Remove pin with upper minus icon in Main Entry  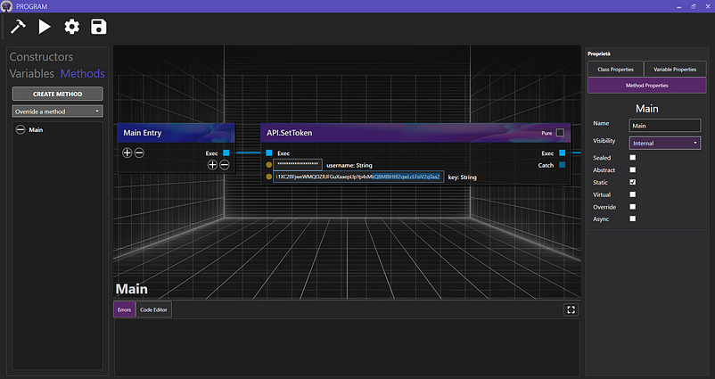[x=139, y=152]
